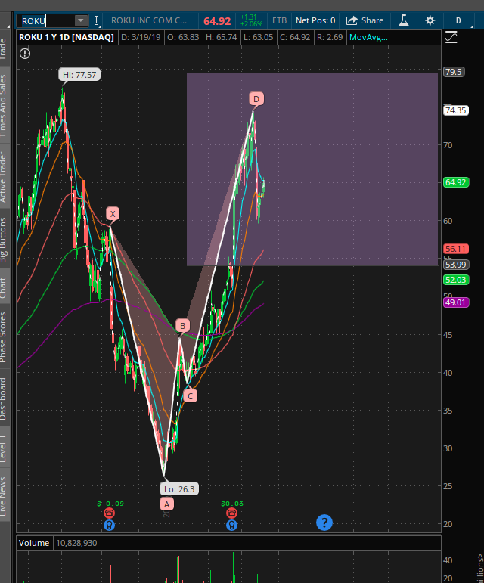
Task: Click the ROKU symbol input field
Action: [x=45, y=21]
